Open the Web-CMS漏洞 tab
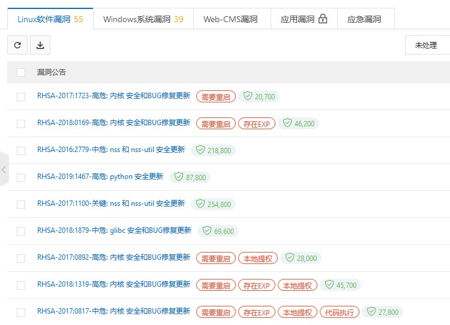Image resolution: width=450 pixels, height=325 pixels. [x=230, y=19]
